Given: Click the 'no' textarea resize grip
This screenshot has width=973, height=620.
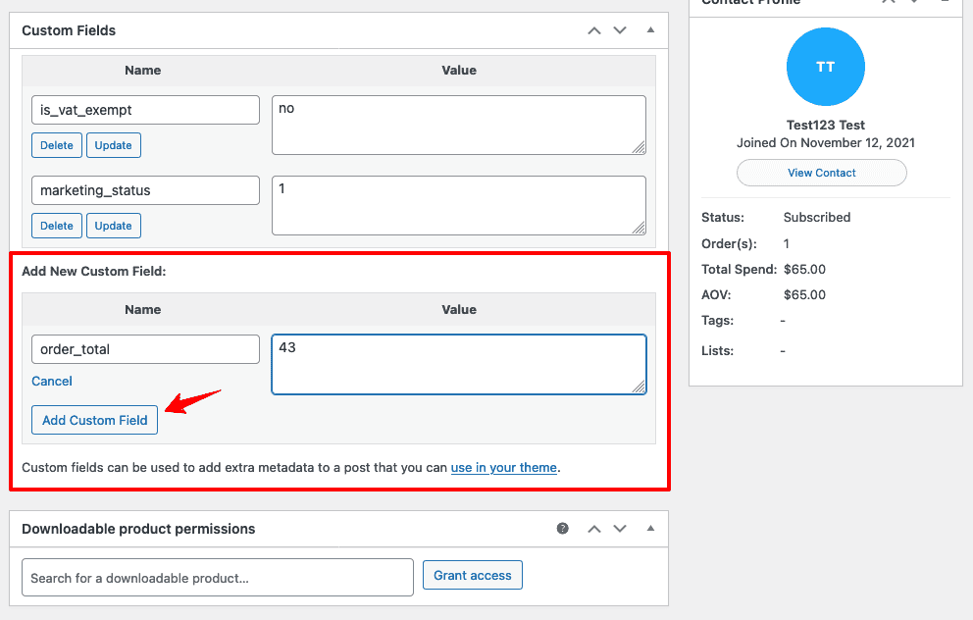Looking at the screenshot, I should [639, 147].
